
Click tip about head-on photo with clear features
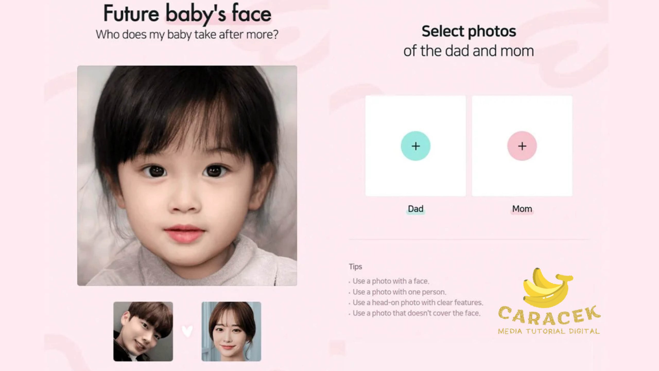(418, 302)
